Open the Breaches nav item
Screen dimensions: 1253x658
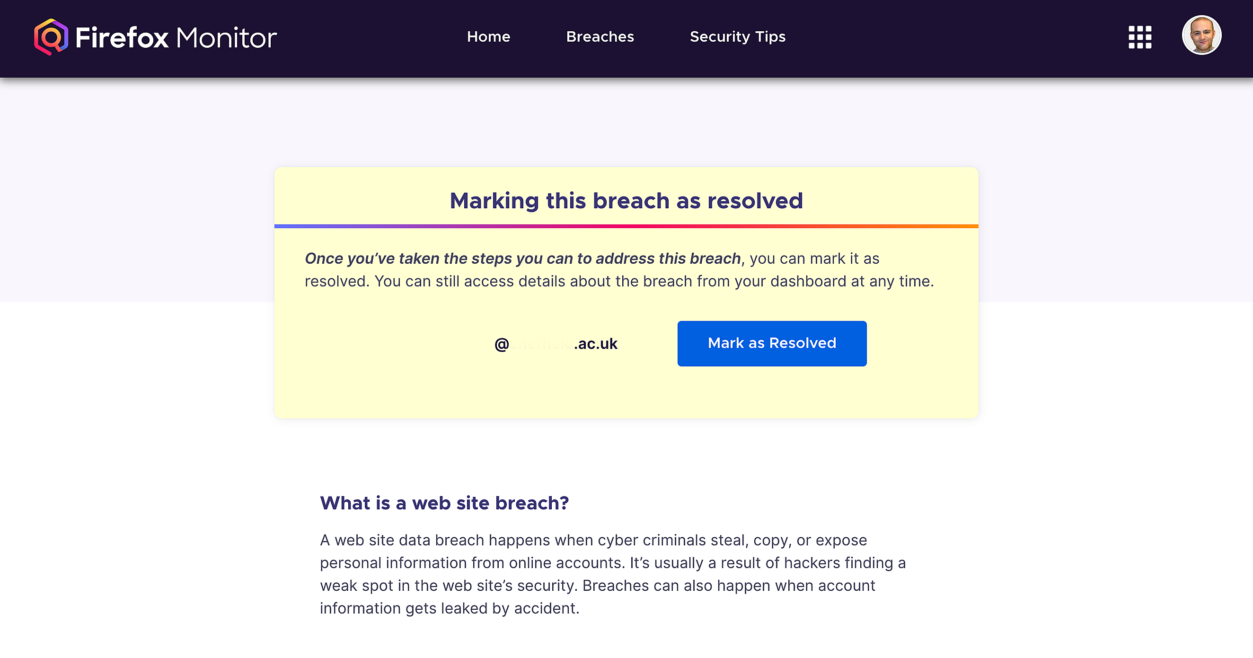pyautogui.click(x=600, y=37)
